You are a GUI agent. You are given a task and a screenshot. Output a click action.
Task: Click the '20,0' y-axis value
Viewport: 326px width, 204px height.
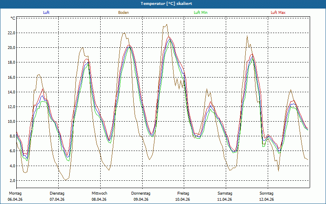click(11, 48)
